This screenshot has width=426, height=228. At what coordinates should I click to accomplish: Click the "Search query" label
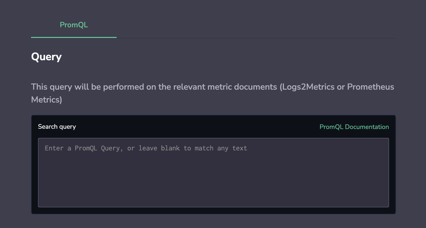(57, 127)
